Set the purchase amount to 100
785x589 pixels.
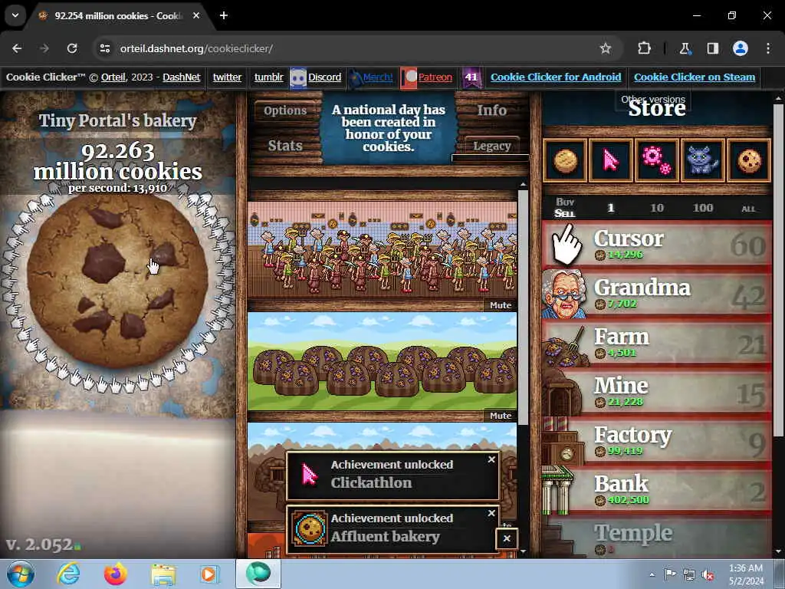point(703,208)
